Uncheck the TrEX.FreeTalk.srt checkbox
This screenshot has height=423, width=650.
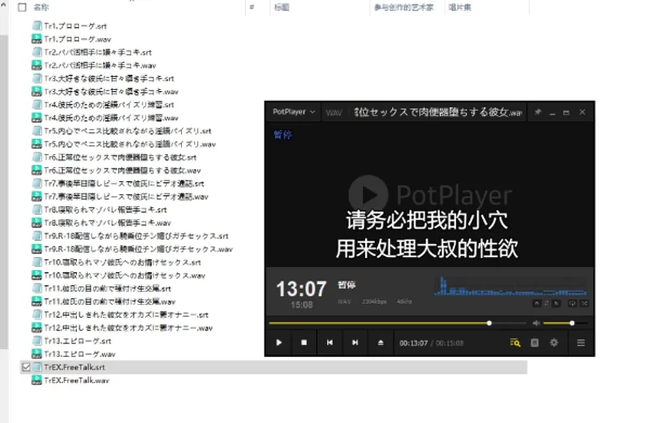tap(26, 367)
